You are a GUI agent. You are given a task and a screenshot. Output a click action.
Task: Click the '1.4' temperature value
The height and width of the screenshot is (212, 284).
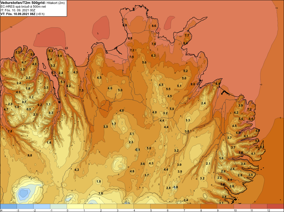coord(49,143)
